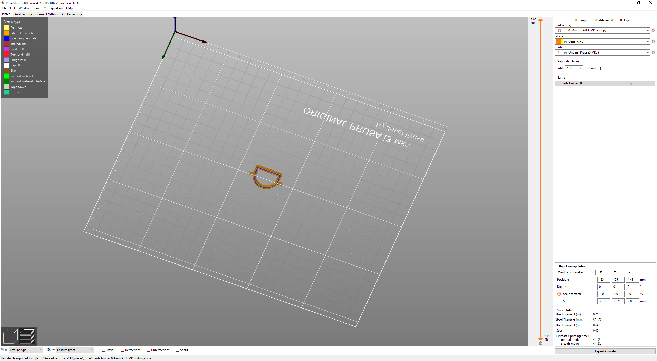This screenshot has height=361, width=657.
Task: Click the yellow Perimeter legend swatch
Action: tap(6, 28)
